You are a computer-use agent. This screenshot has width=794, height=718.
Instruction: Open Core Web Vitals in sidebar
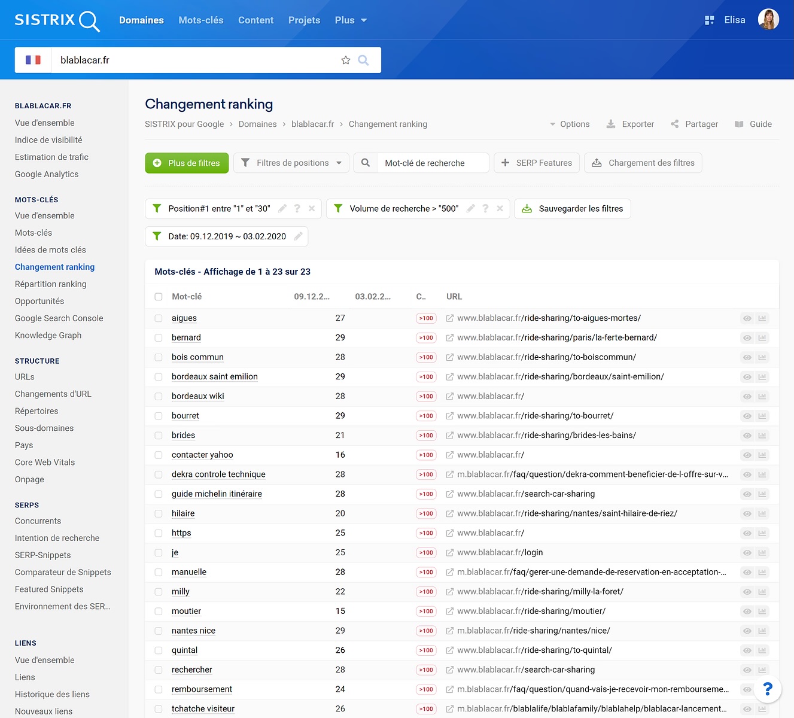tap(45, 463)
